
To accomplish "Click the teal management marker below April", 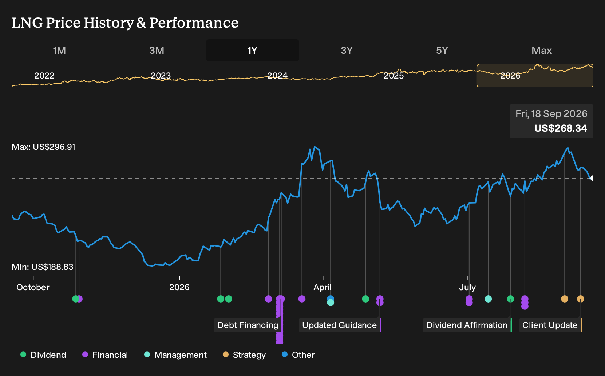I will [x=331, y=303].
